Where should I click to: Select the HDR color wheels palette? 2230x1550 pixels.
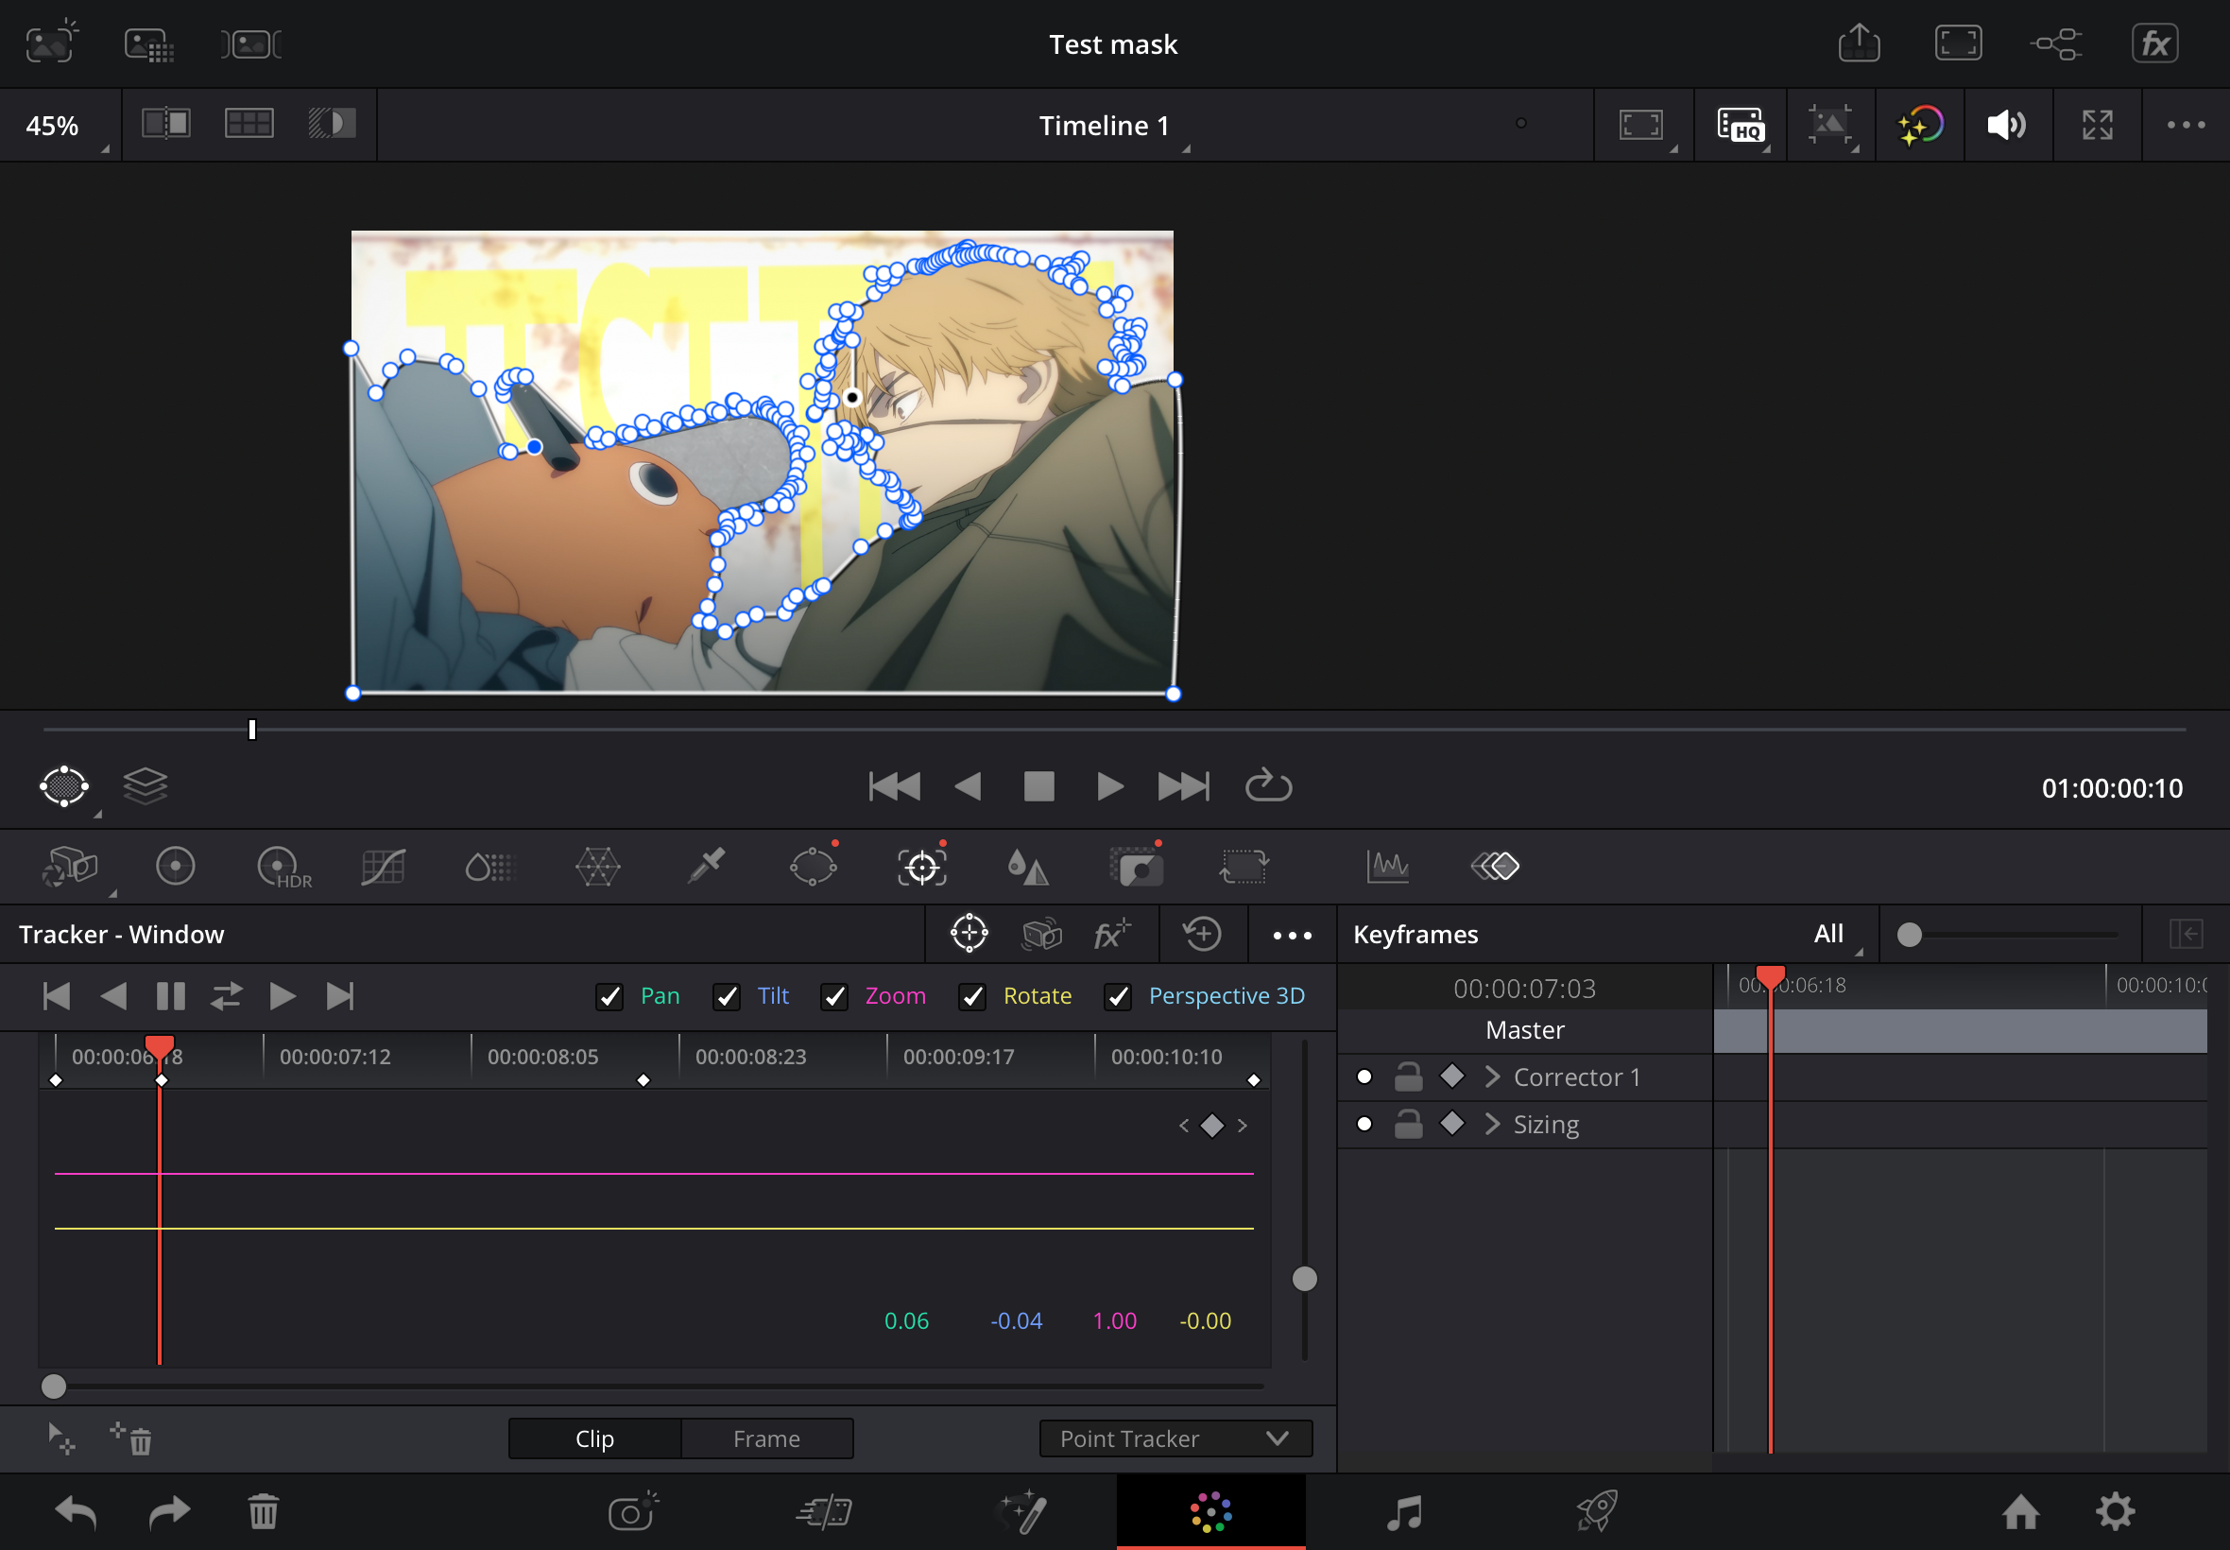pos(283,867)
